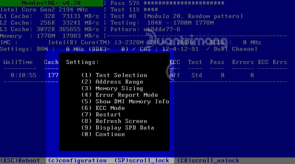Open (9) Display SPD Data
295x164 pixels.
(118, 128)
